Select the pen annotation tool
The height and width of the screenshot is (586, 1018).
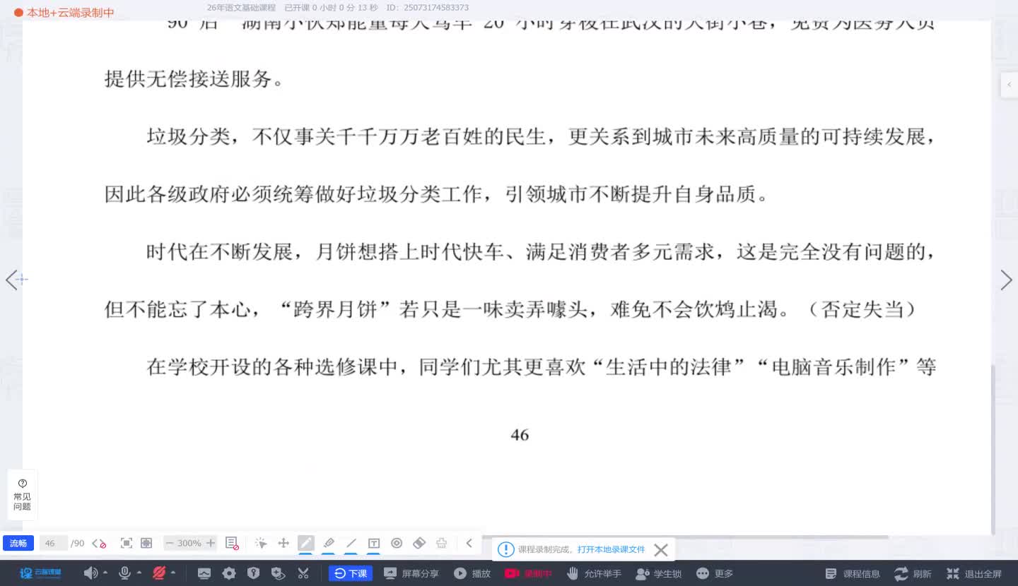[306, 542]
